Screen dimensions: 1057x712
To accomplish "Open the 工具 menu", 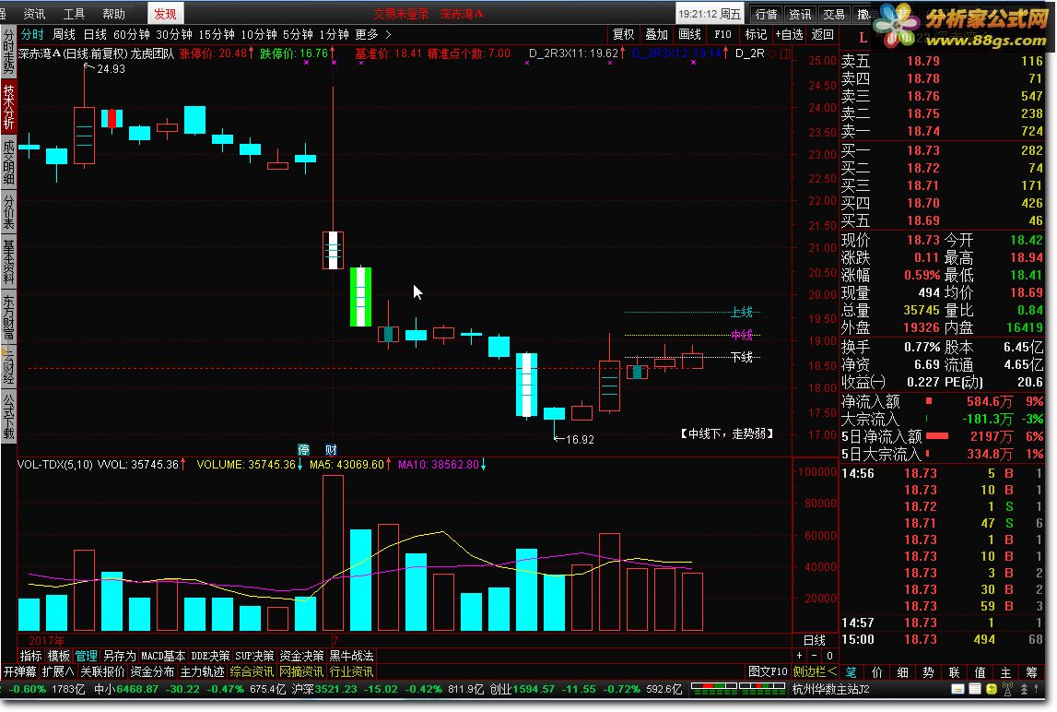I will coord(74,14).
